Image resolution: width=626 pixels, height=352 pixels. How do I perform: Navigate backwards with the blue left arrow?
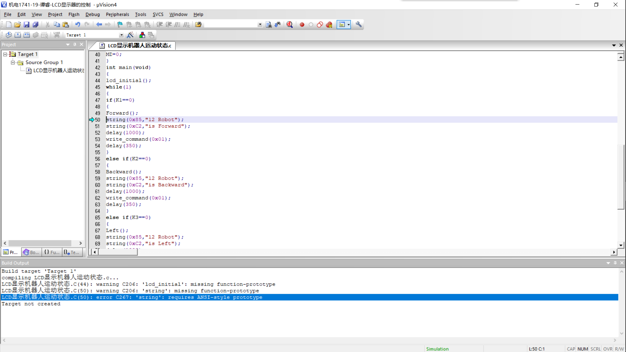[99, 24]
